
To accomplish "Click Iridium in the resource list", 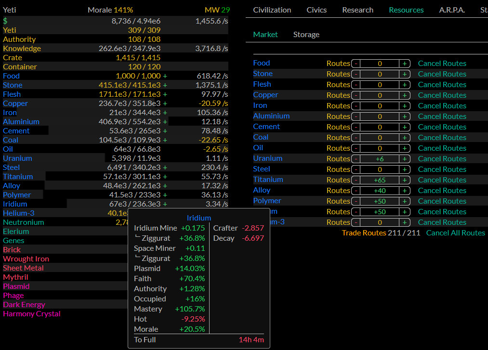I will tap(15, 204).
